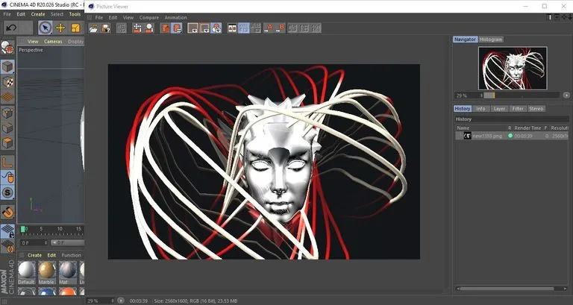
Task: Click the History panel horizontal scrollbar
Action: point(507,289)
